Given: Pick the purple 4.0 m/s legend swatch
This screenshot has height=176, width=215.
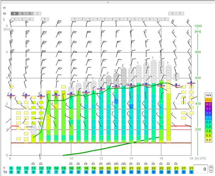Looking at the screenshot, I should pos(208,104).
